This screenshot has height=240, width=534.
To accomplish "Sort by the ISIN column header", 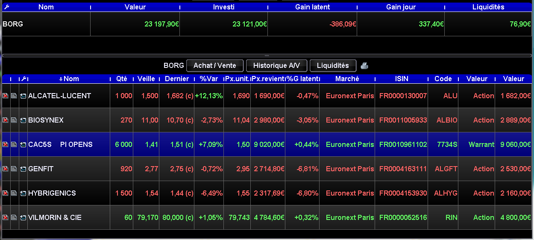I will point(402,79).
